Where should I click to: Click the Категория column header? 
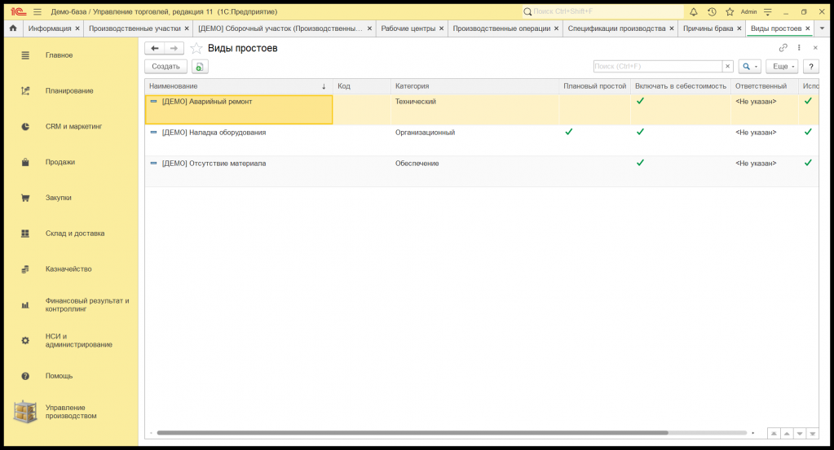[474, 86]
